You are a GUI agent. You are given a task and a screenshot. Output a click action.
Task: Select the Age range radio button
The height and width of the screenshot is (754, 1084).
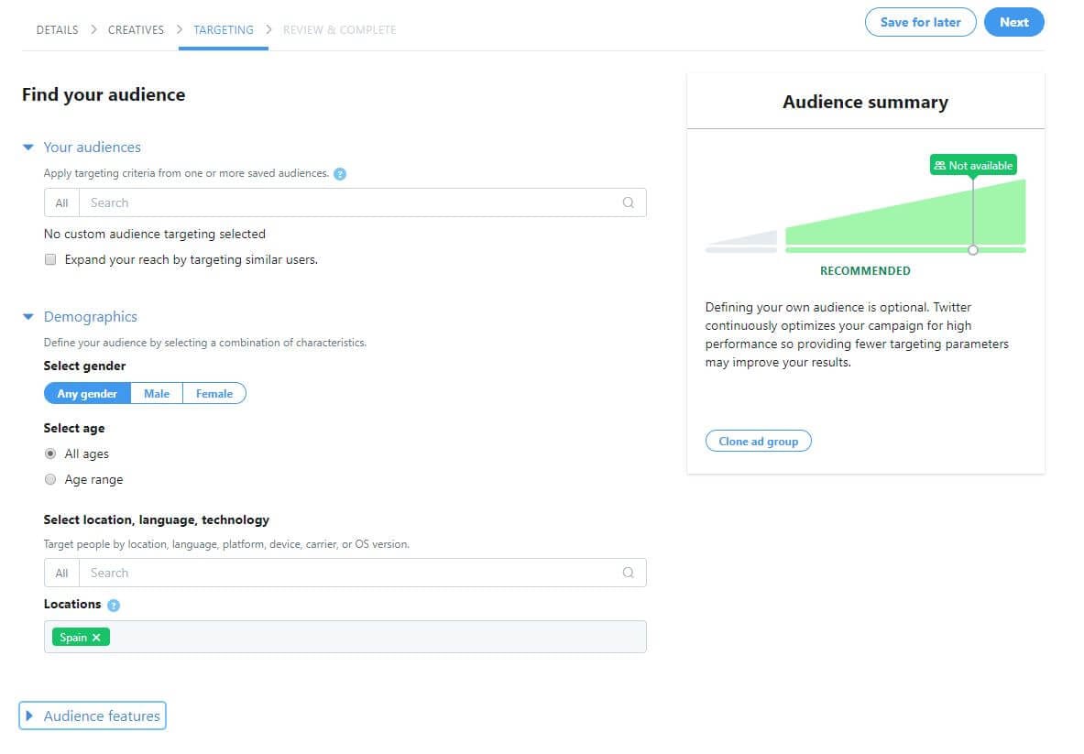pos(50,479)
